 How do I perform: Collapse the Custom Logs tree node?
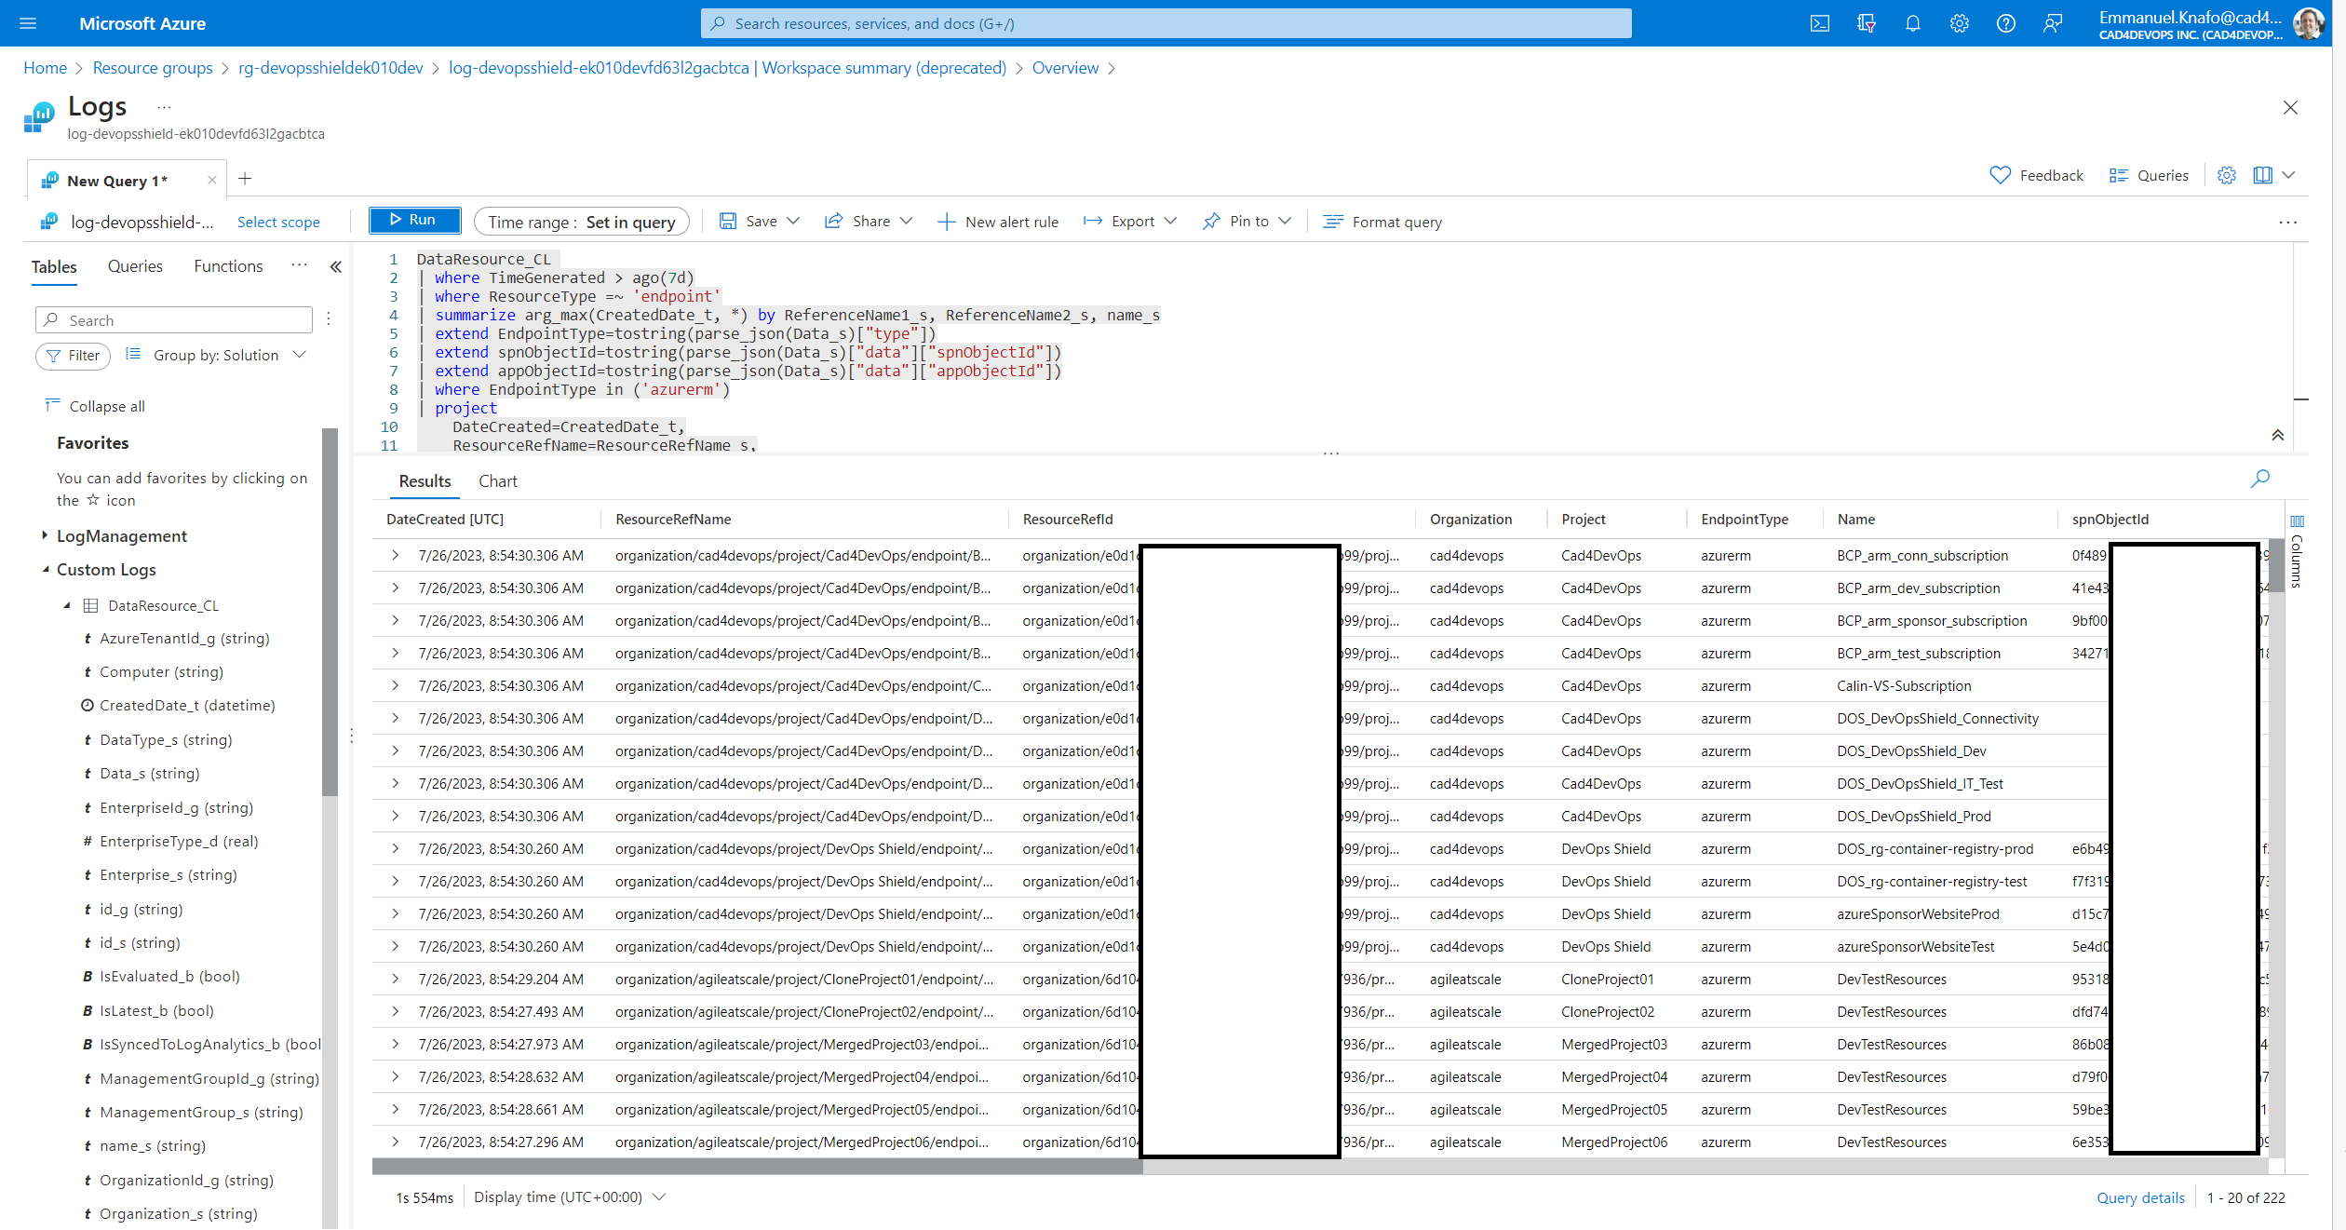(45, 569)
